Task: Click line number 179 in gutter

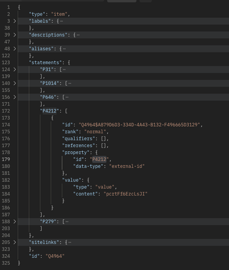Action: [6, 159]
